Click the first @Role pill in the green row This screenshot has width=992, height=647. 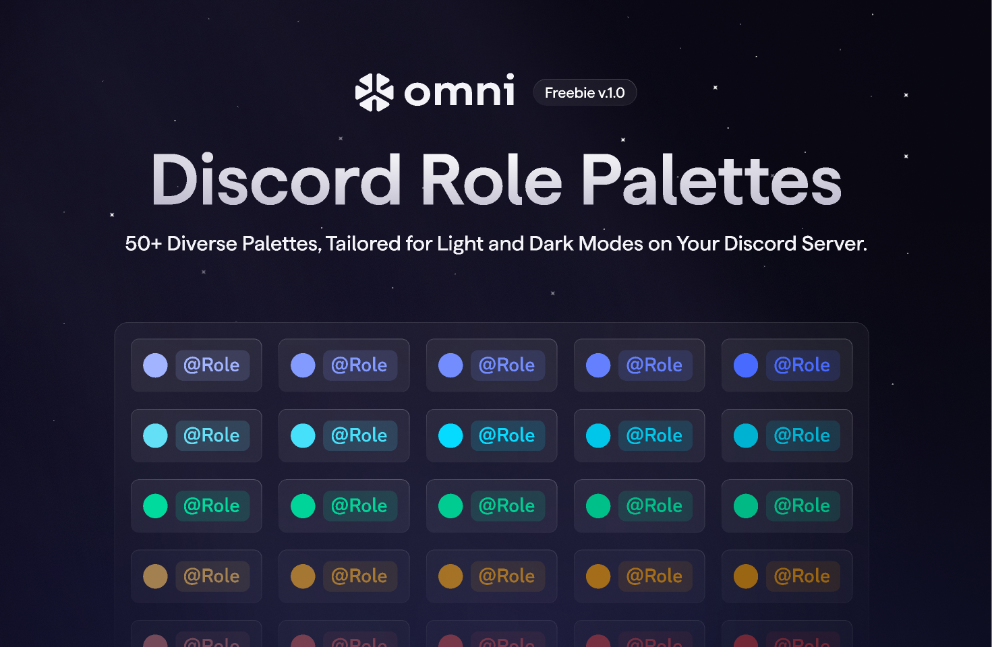click(x=212, y=506)
